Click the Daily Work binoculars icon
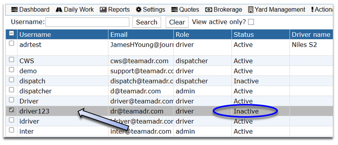Screen dimensions: 338x145 [x=59, y=10]
